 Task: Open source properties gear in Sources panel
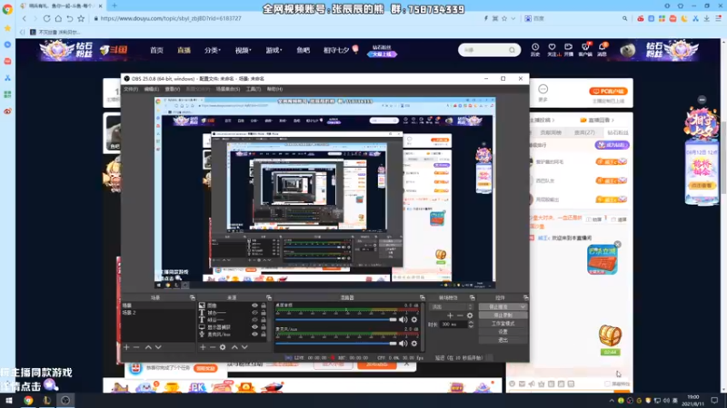pyautogui.click(x=223, y=347)
